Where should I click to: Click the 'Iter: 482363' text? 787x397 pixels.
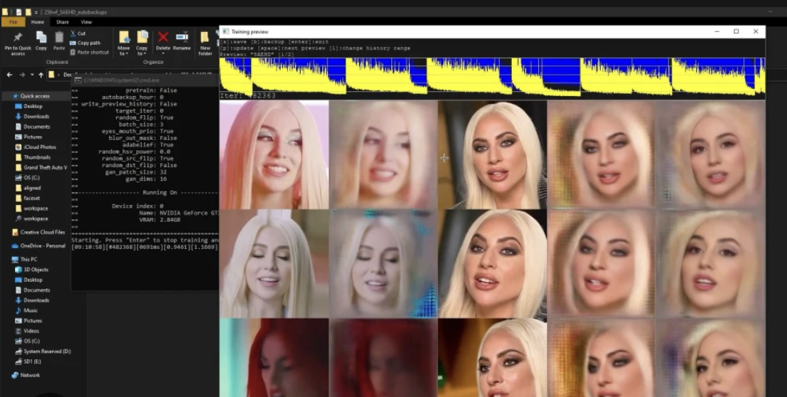(247, 95)
